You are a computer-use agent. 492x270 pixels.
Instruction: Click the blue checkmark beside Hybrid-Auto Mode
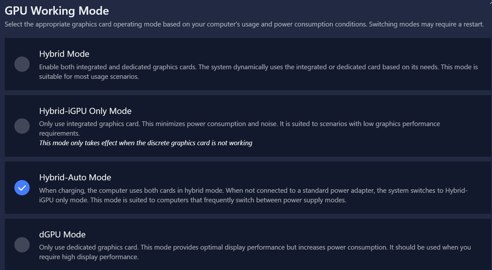[22, 188]
